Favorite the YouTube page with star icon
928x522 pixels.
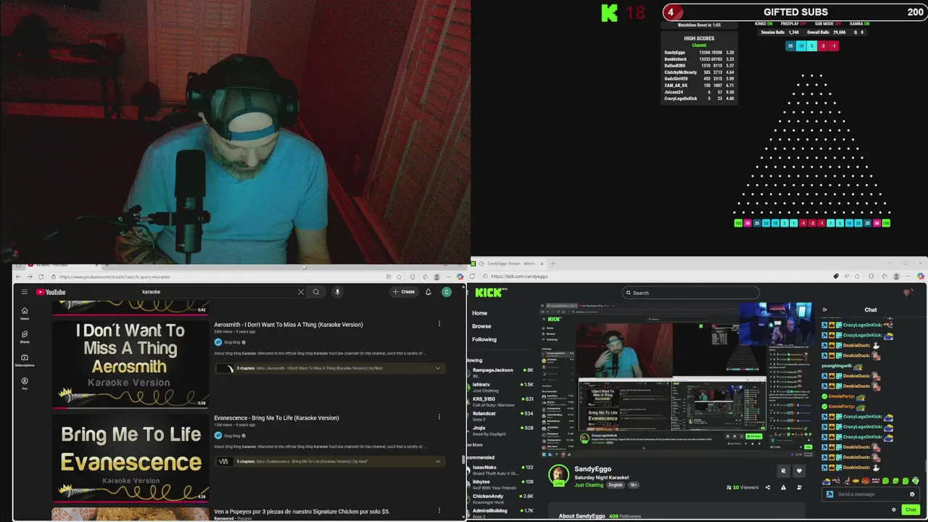coord(399,277)
